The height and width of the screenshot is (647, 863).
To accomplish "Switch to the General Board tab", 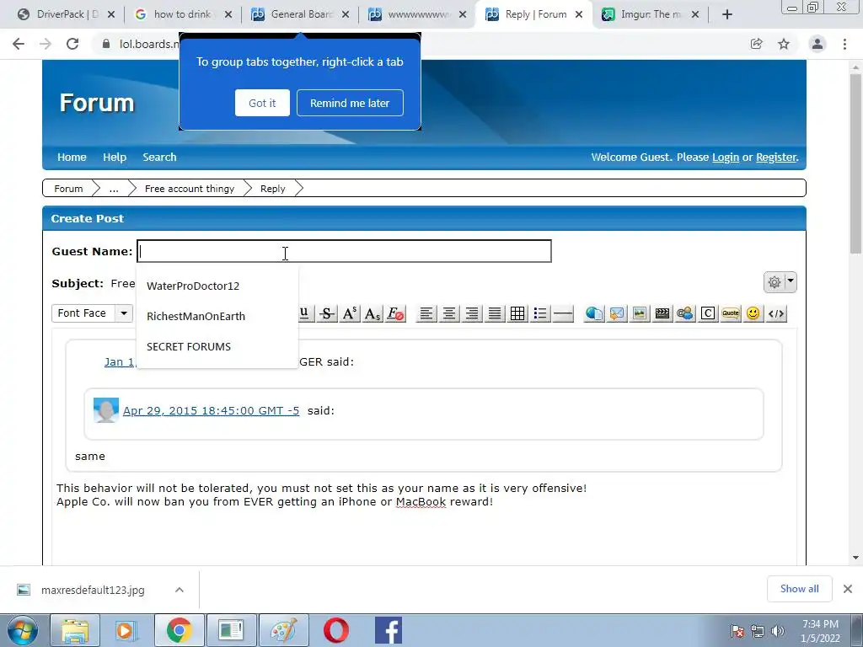I will [x=299, y=14].
